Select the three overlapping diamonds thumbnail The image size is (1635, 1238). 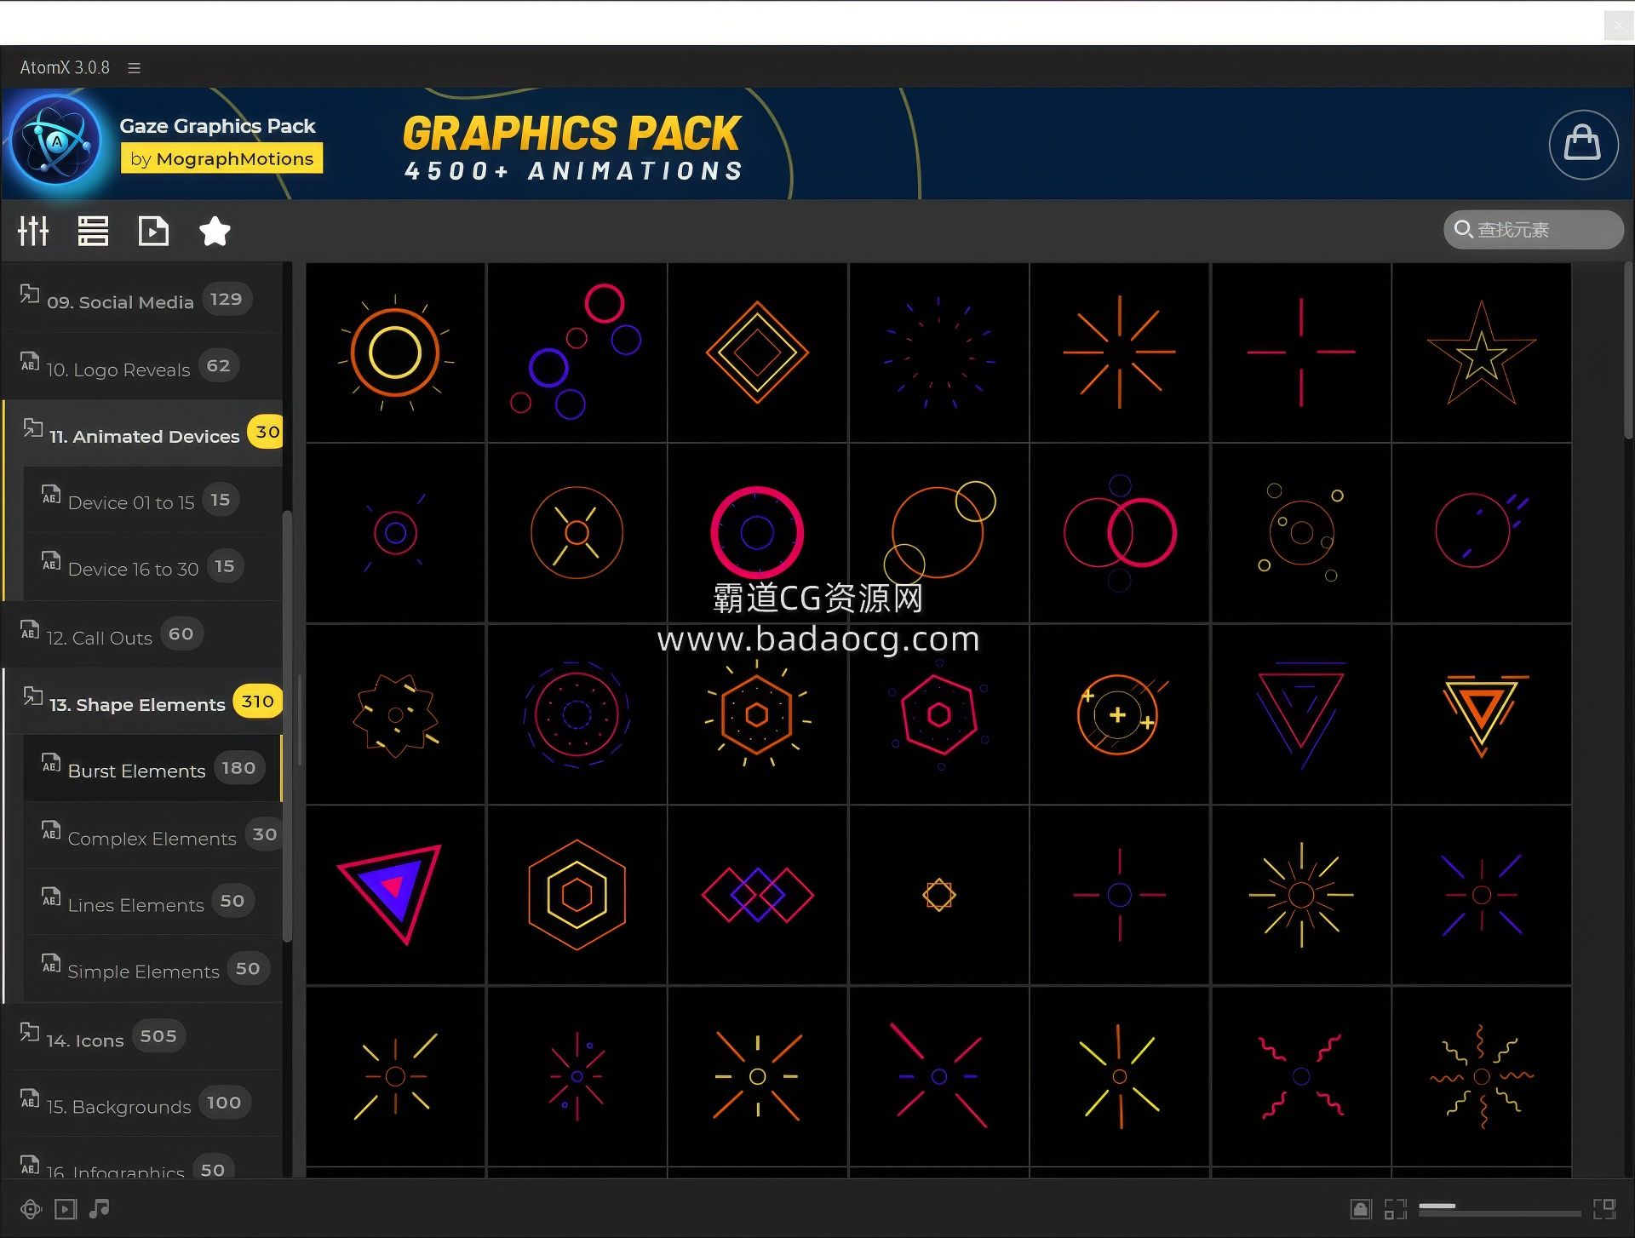point(757,895)
